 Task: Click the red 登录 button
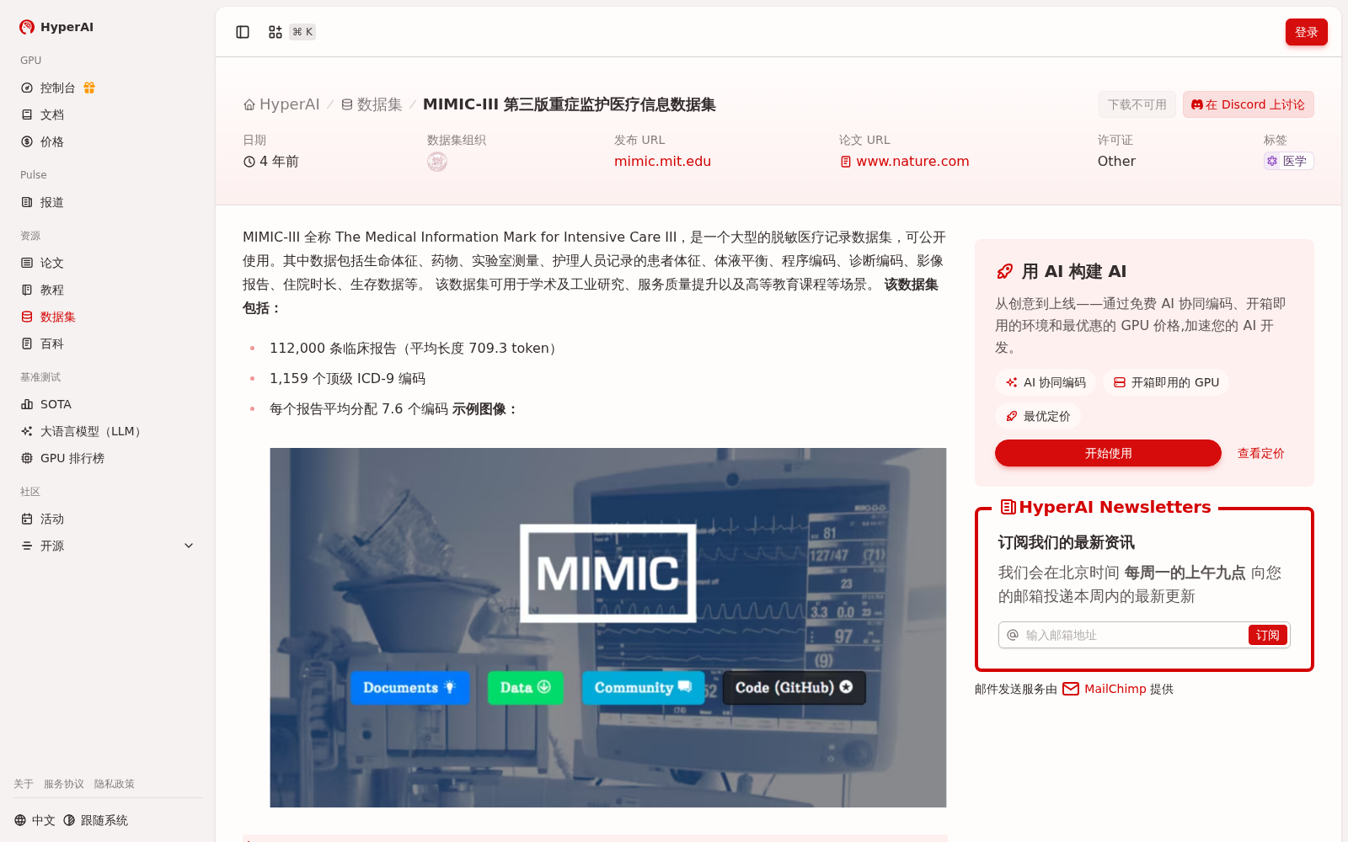click(1306, 32)
